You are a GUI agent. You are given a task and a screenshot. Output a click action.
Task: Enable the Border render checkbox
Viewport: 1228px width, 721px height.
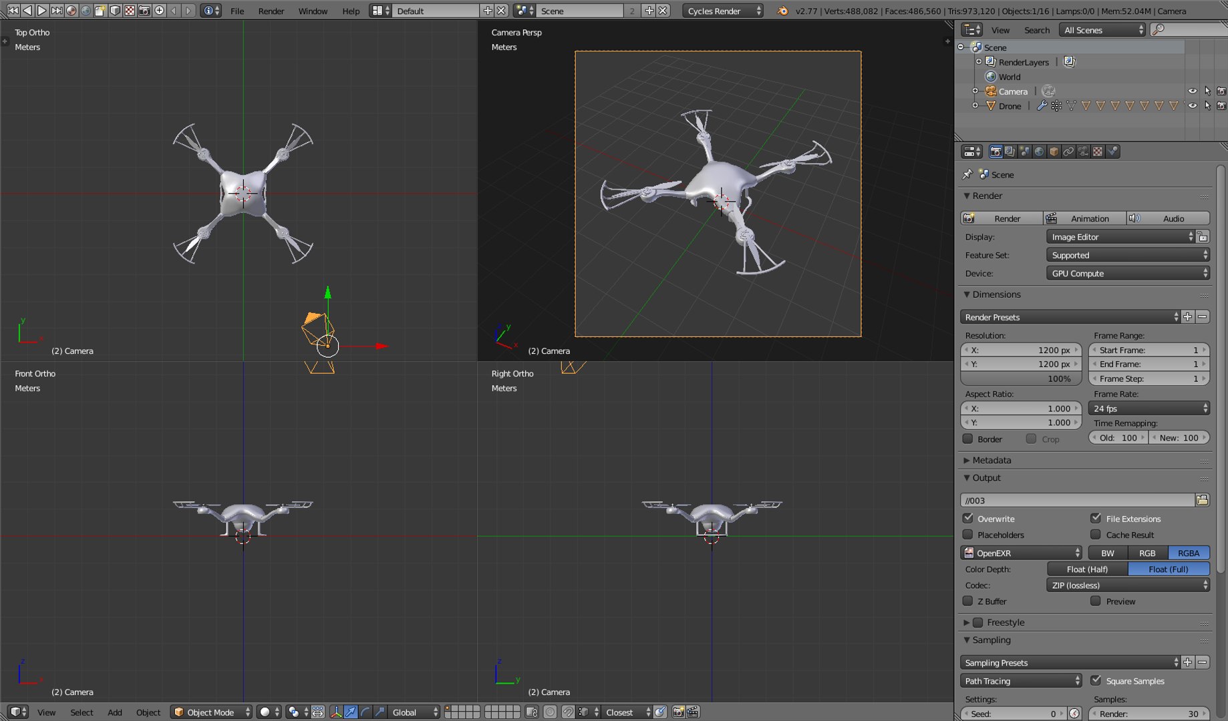(x=967, y=439)
